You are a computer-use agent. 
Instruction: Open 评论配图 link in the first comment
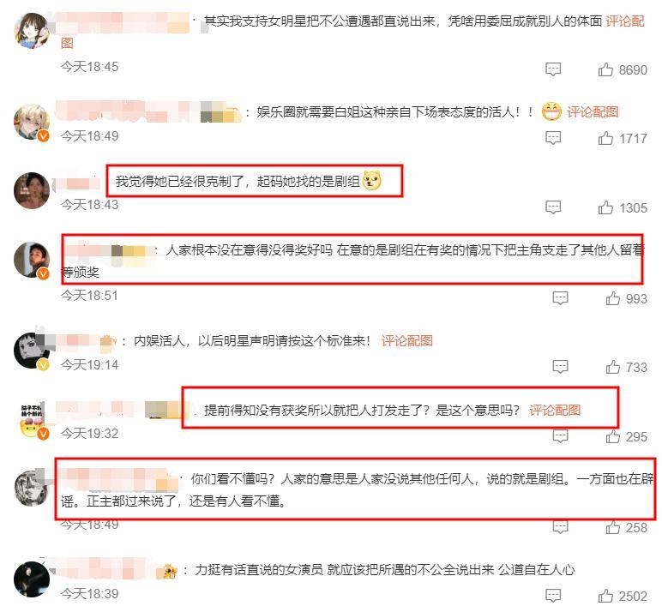coord(625,21)
